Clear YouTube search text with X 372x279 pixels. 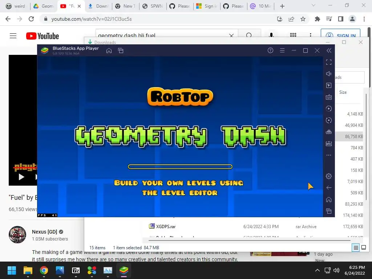[x=231, y=36]
